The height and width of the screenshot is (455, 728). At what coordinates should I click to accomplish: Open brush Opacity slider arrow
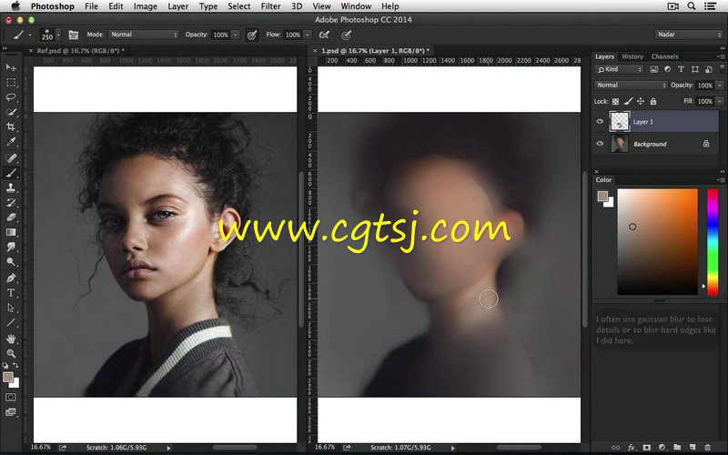click(x=236, y=35)
